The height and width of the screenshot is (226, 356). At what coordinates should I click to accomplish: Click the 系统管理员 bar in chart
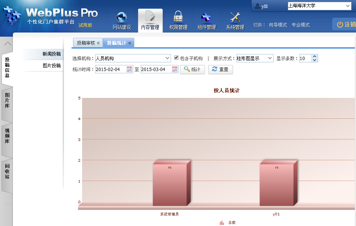[x=169, y=184]
